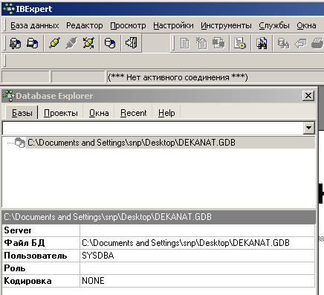Close the Database Explorer panel

pos(308,96)
